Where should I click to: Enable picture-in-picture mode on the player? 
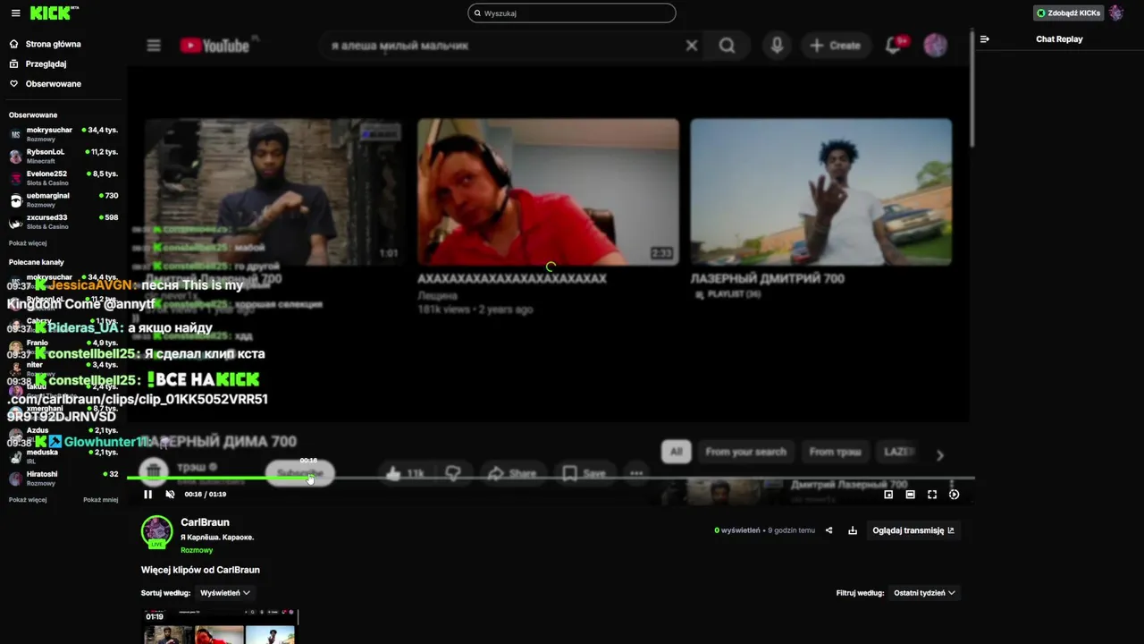(888, 495)
